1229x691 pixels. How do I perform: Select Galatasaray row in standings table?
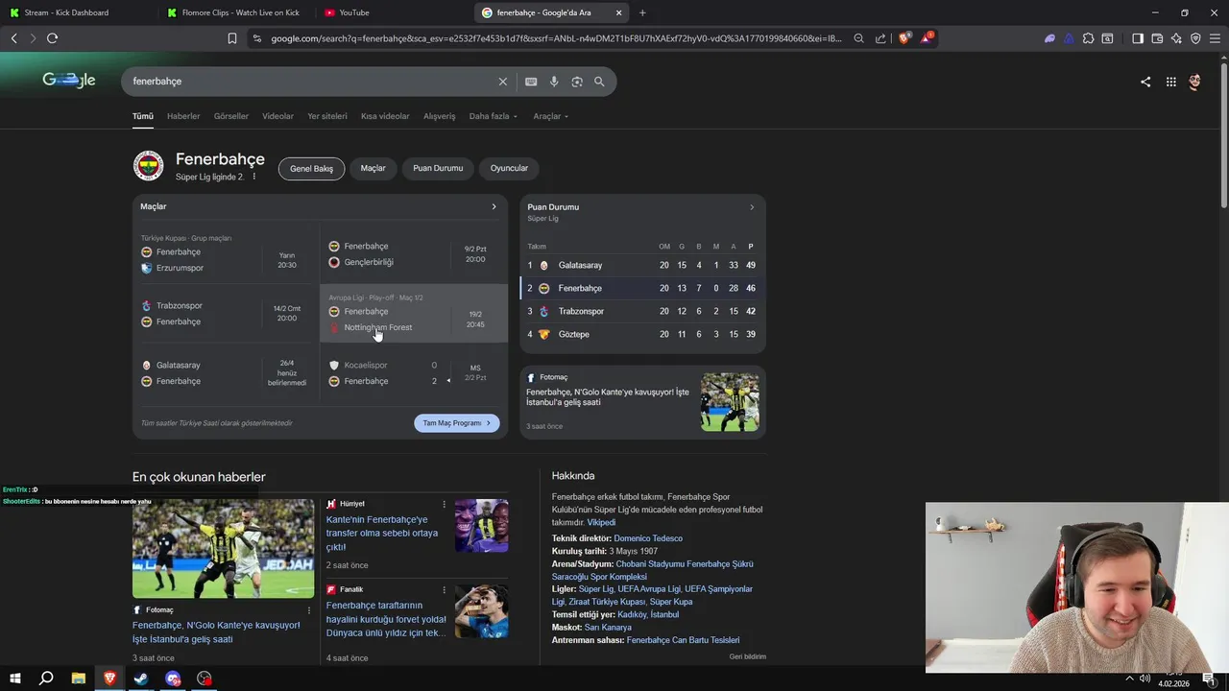coord(642,265)
